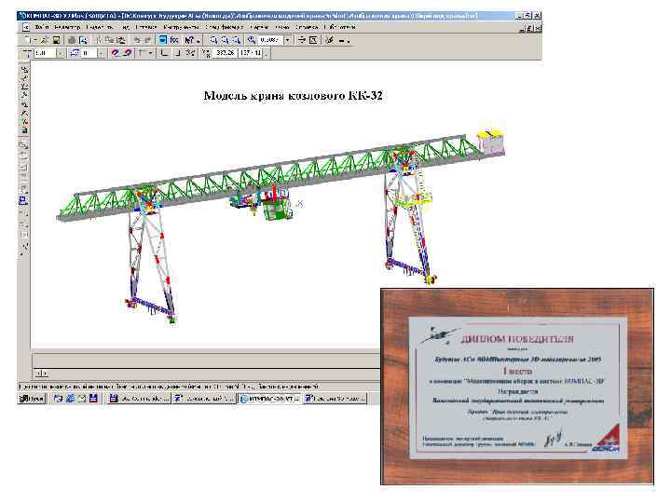Viewport: 671px width, 503px height.
Task: Click the desktop quick launch icon
Action: (x=58, y=399)
